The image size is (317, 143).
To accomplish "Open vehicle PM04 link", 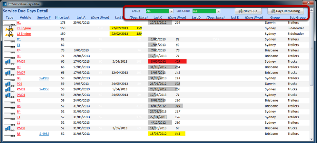I will 21,95.
